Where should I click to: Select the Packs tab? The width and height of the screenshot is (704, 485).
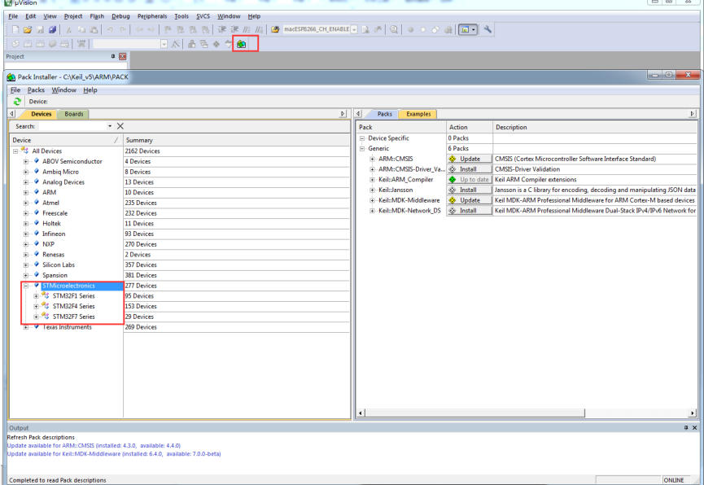click(x=384, y=114)
